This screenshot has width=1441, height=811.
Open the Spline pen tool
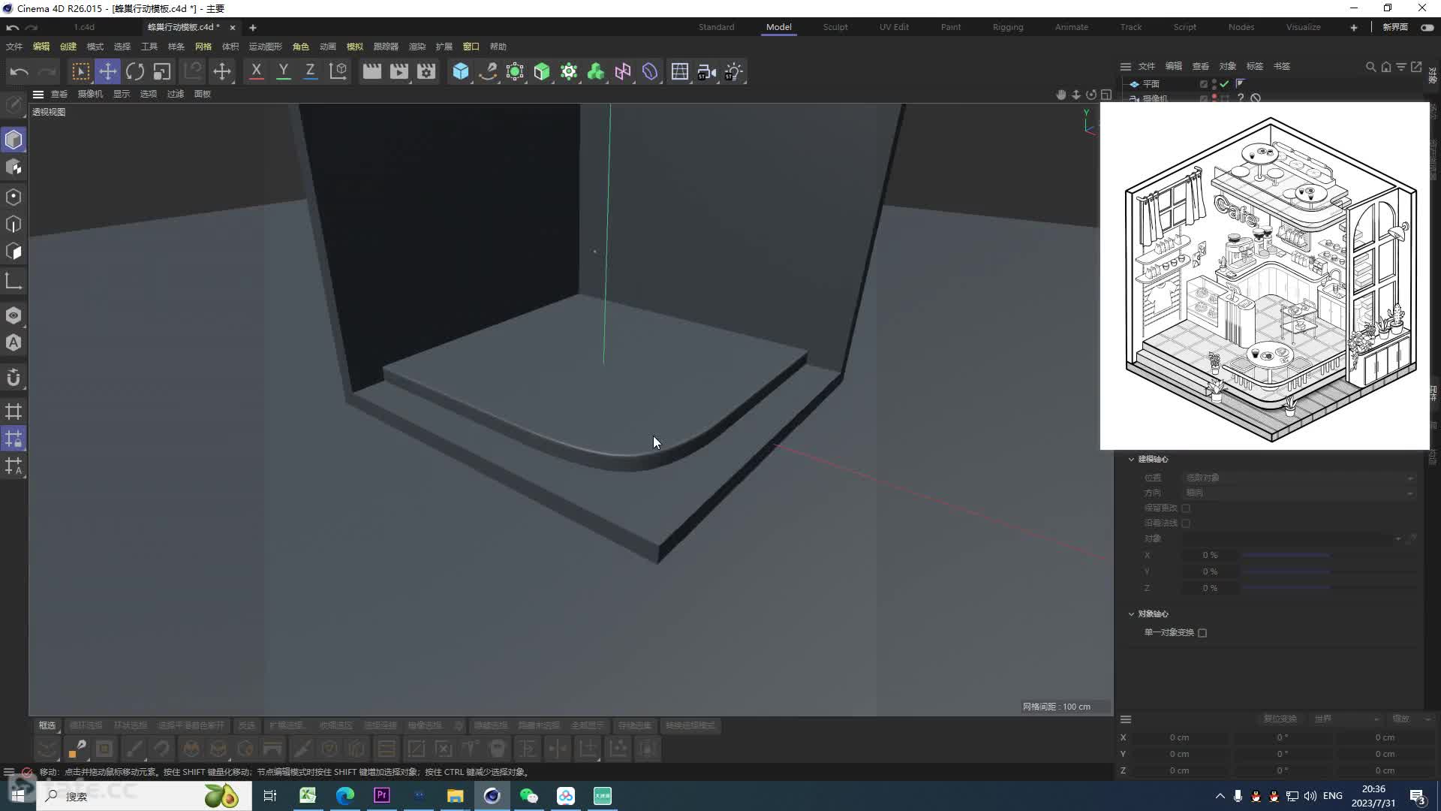click(x=488, y=71)
